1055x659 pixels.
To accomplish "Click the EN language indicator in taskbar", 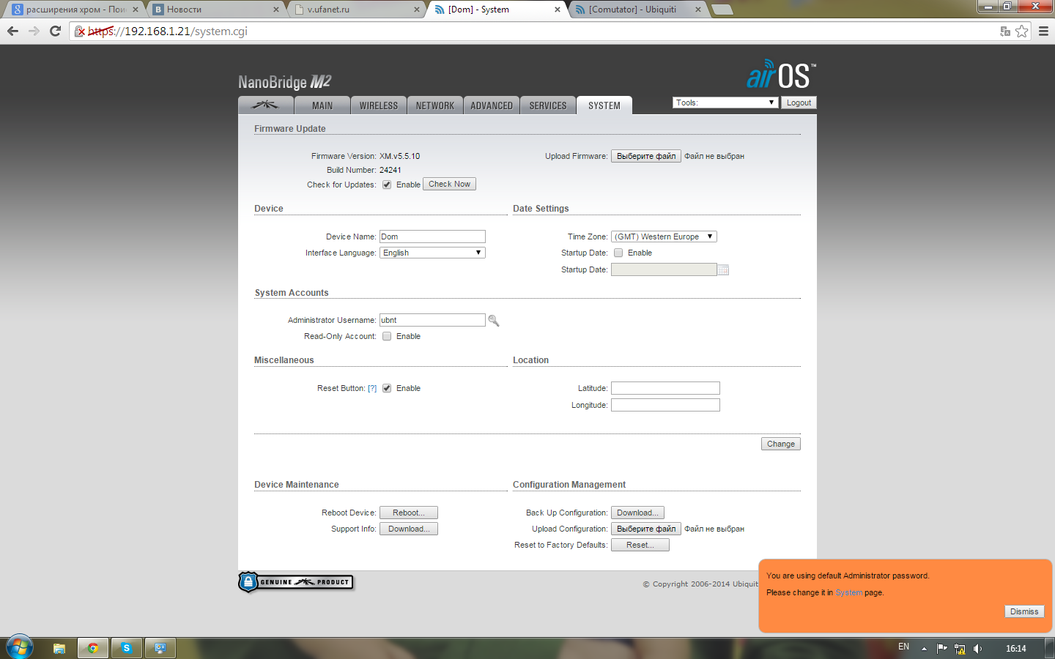I will (x=903, y=647).
